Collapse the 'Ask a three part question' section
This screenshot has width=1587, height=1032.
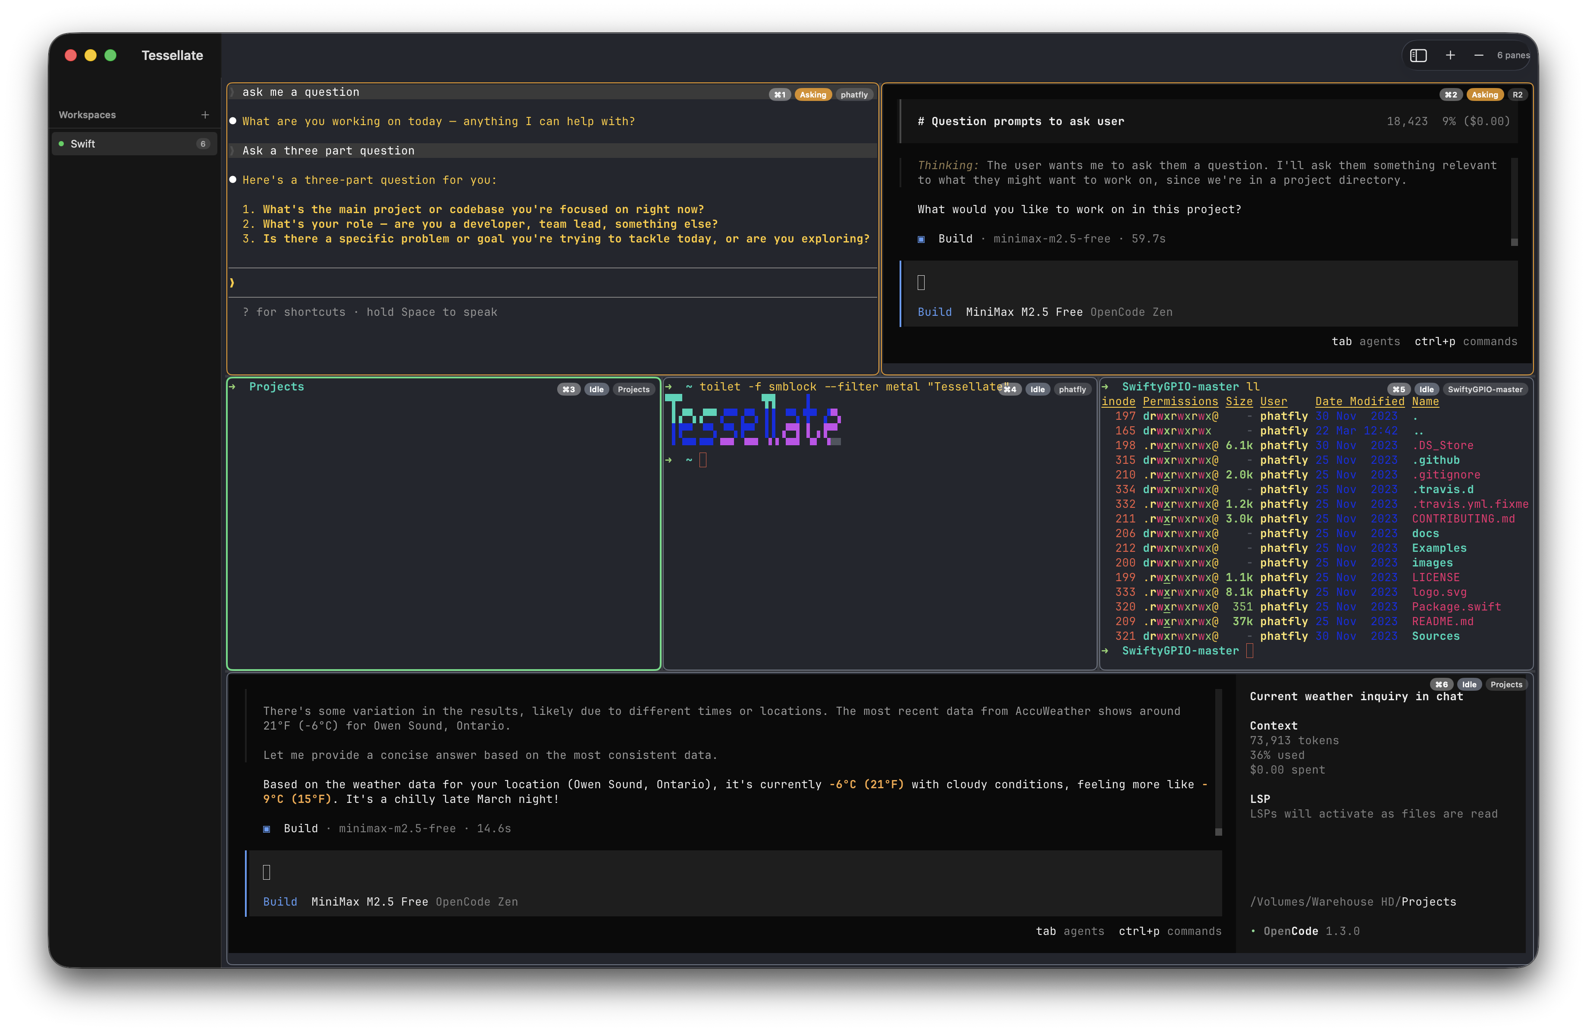click(x=327, y=150)
